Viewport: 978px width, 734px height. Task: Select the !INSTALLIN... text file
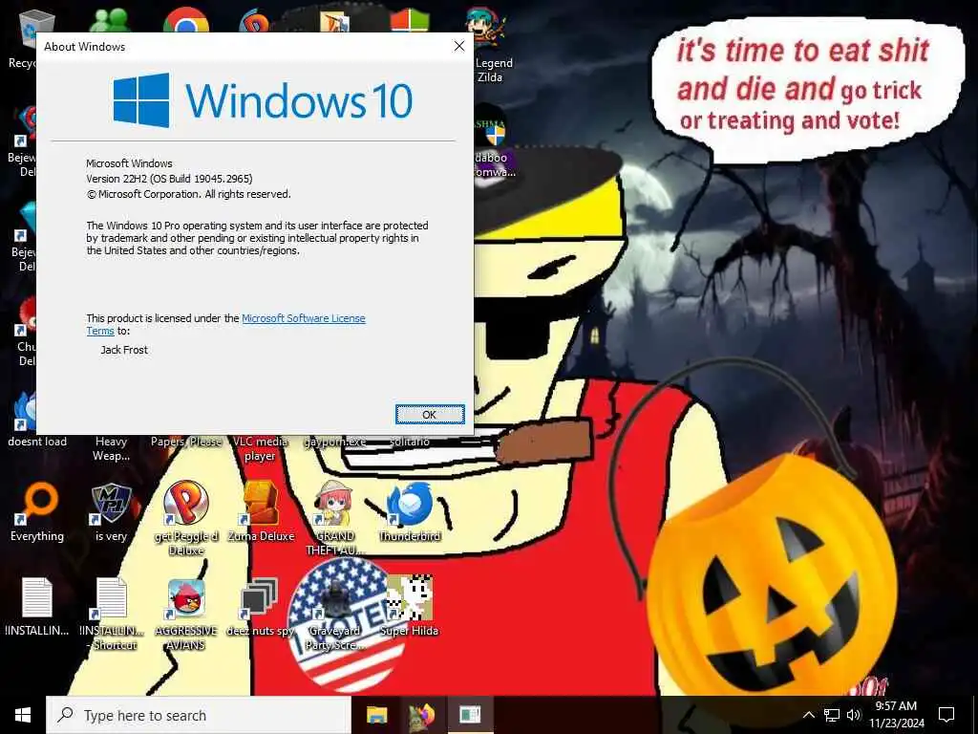[37, 607]
